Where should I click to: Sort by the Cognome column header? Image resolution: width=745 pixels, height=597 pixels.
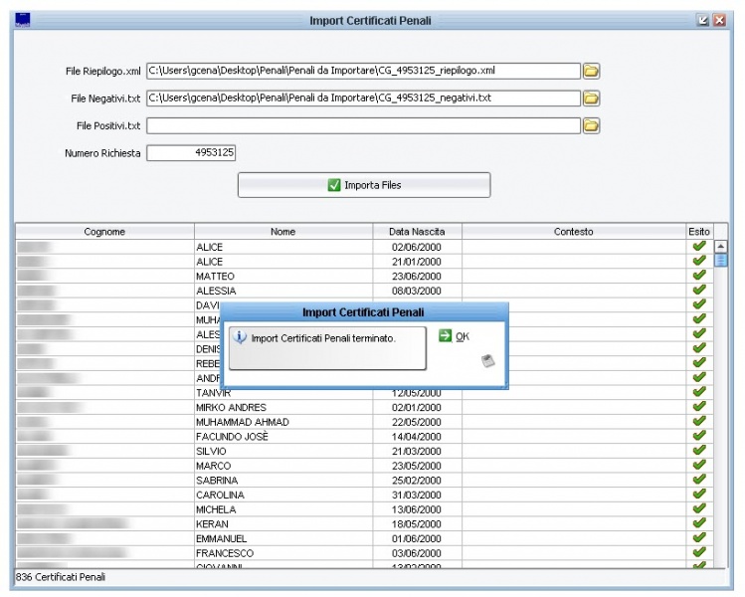pyautogui.click(x=104, y=232)
